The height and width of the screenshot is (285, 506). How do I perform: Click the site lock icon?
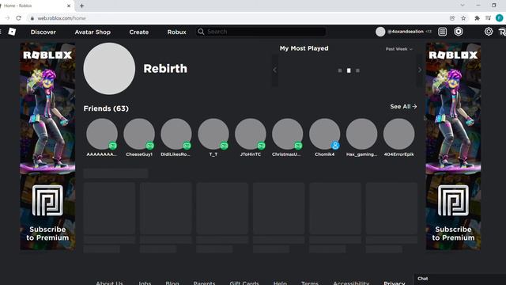[32, 18]
